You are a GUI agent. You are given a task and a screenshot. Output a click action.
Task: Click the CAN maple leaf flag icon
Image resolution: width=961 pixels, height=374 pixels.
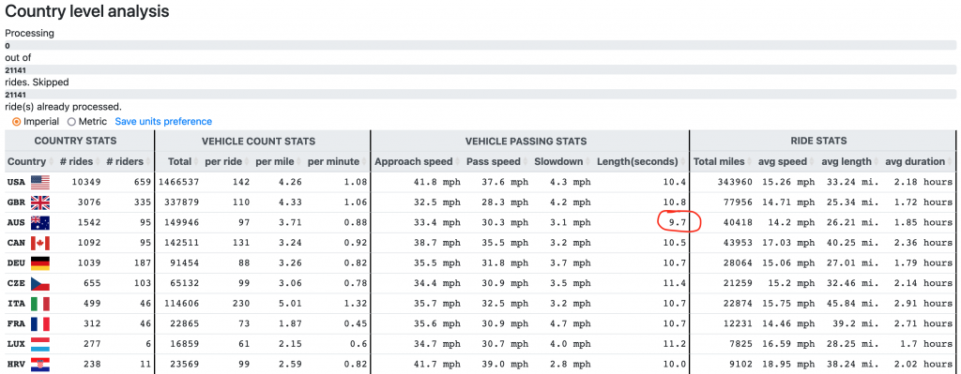(39, 243)
